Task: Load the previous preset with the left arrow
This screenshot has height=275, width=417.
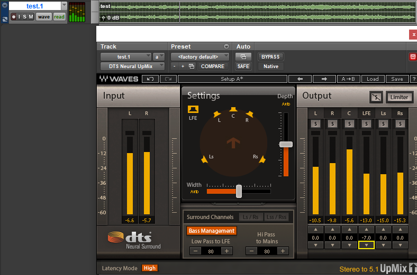Action: tap(300, 79)
